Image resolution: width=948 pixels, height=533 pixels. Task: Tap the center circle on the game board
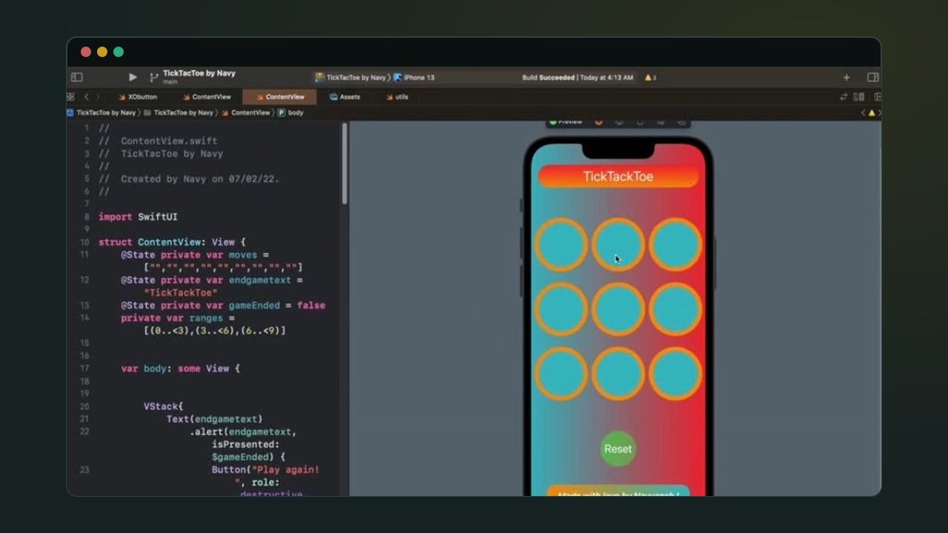(618, 309)
